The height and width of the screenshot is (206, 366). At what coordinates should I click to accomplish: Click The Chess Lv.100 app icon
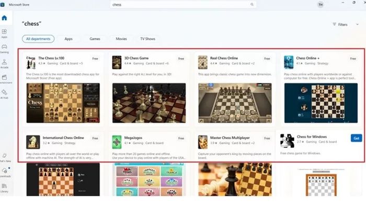click(x=31, y=62)
